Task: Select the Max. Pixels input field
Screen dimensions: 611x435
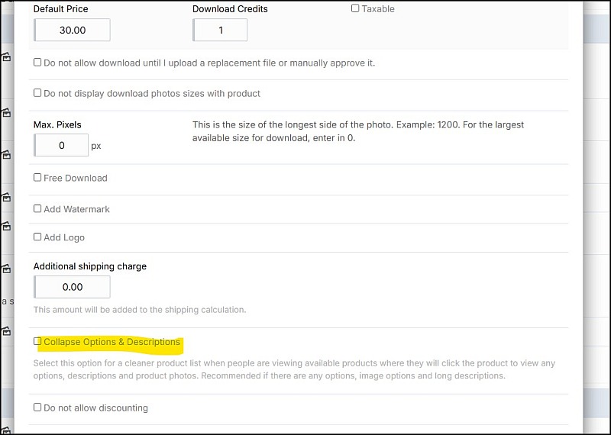Action: (61, 145)
